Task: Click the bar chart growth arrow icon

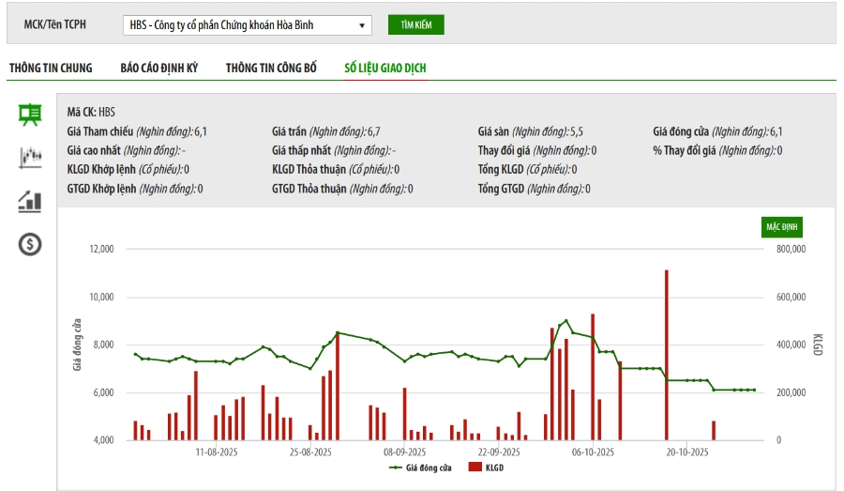Action: (30, 201)
